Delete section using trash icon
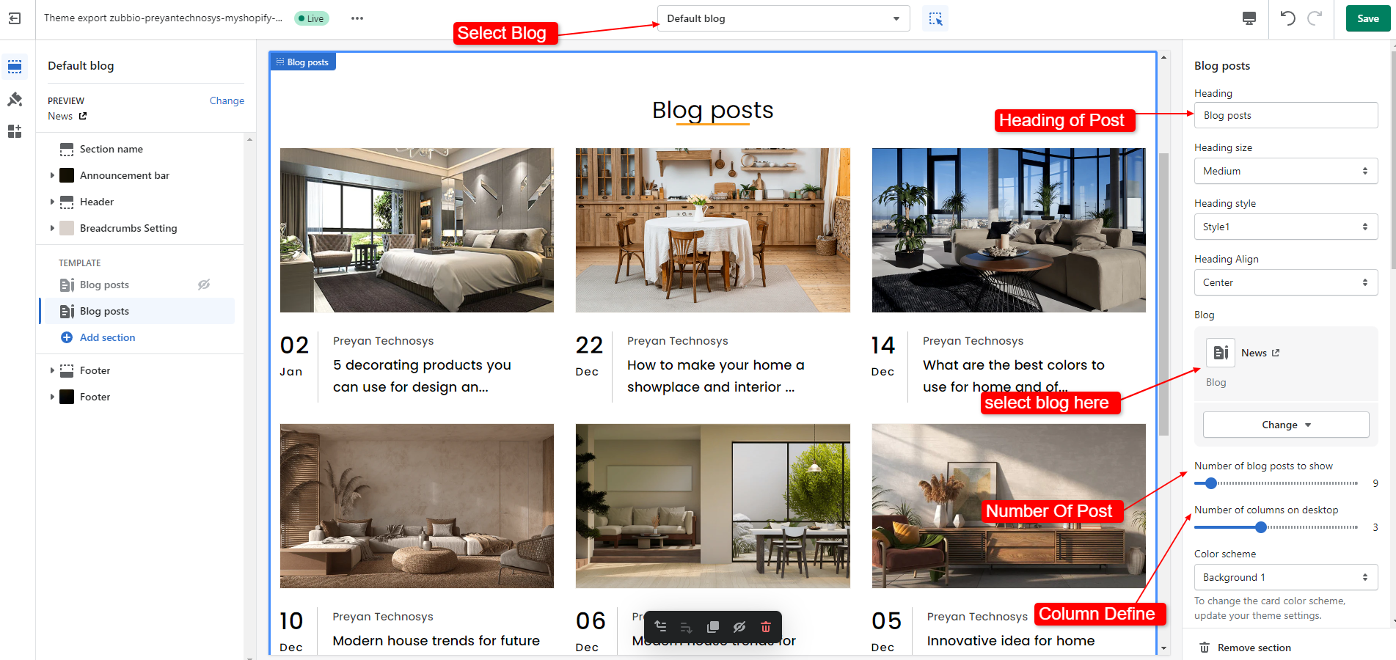The image size is (1396, 660). 766,627
